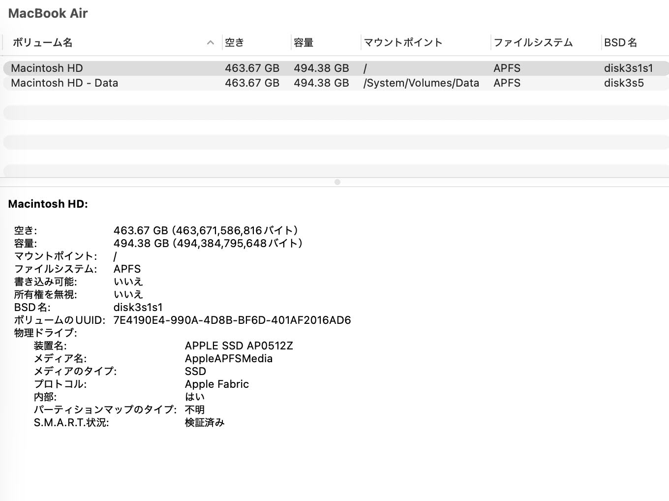Select the Macintosh HD volume row name

(47, 68)
